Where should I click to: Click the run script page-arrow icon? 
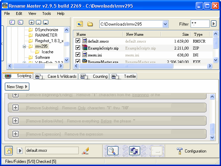click(x=20, y=151)
